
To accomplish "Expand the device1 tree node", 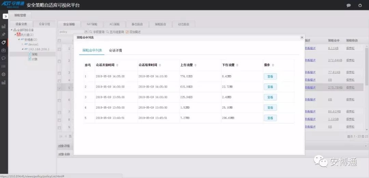I will tap(23, 44).
